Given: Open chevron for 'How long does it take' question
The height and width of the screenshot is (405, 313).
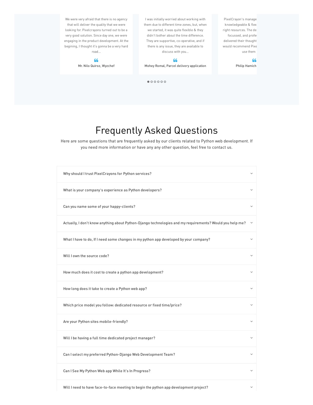Looking at the screenshot, I should click(252, 289).
